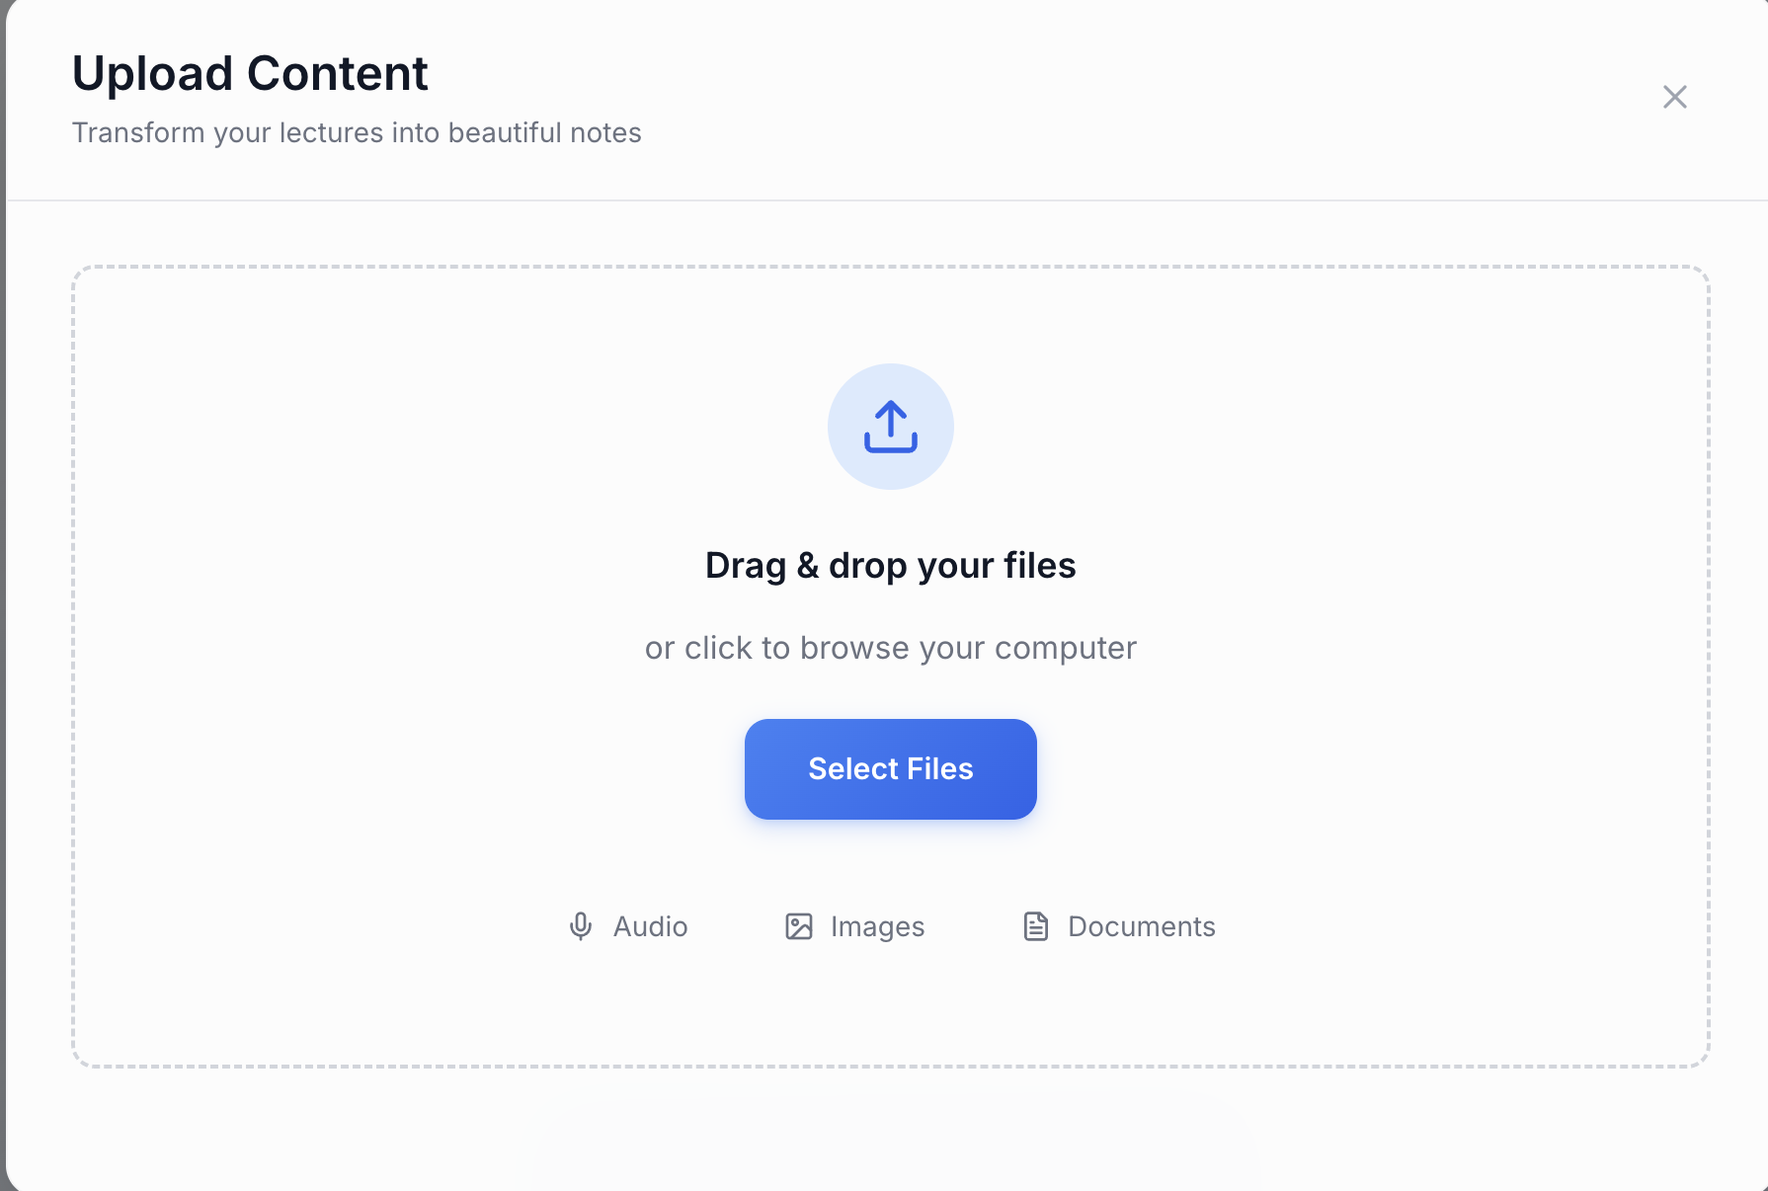
Task: Click the text 'or click to browse your computer'
Action: coord(890,647)
